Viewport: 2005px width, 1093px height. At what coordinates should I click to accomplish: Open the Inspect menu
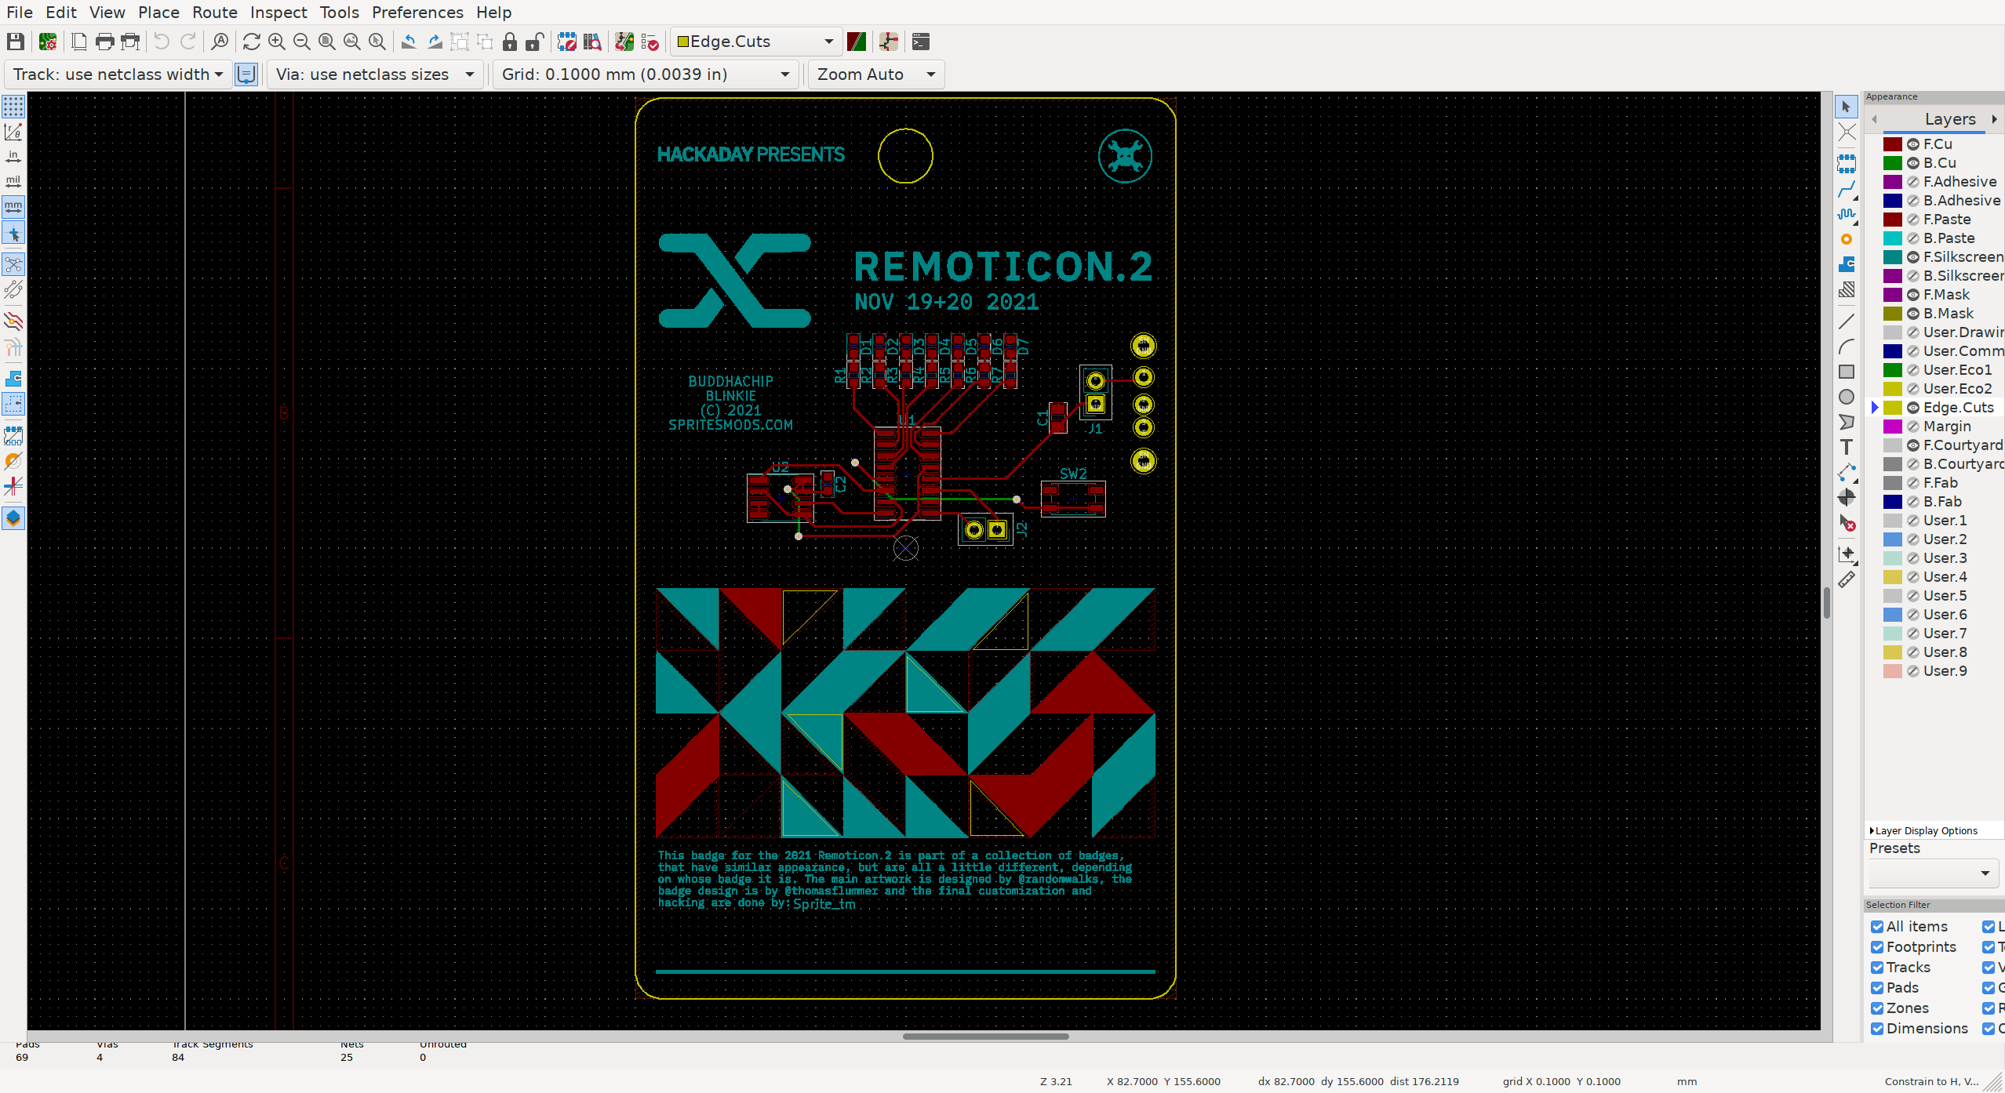(278, 13)
